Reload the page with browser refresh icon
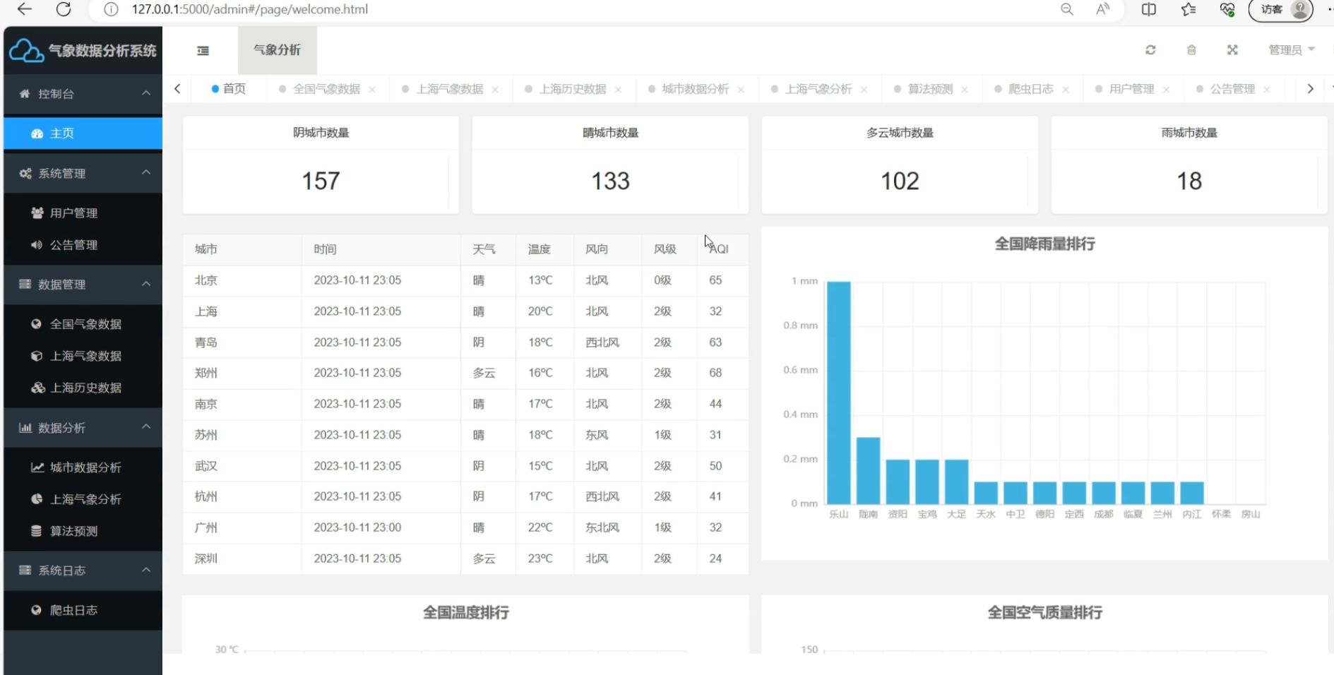The width and height of the screenshot is (1334, 675). tap(64, 9)
